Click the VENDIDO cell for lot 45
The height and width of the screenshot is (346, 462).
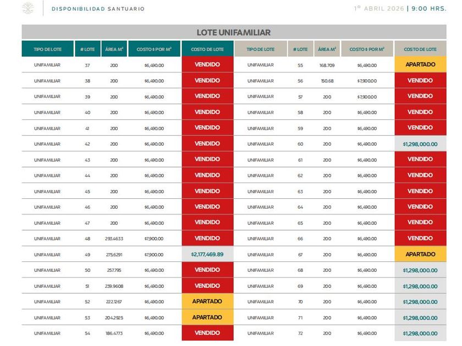click(207, 191)
